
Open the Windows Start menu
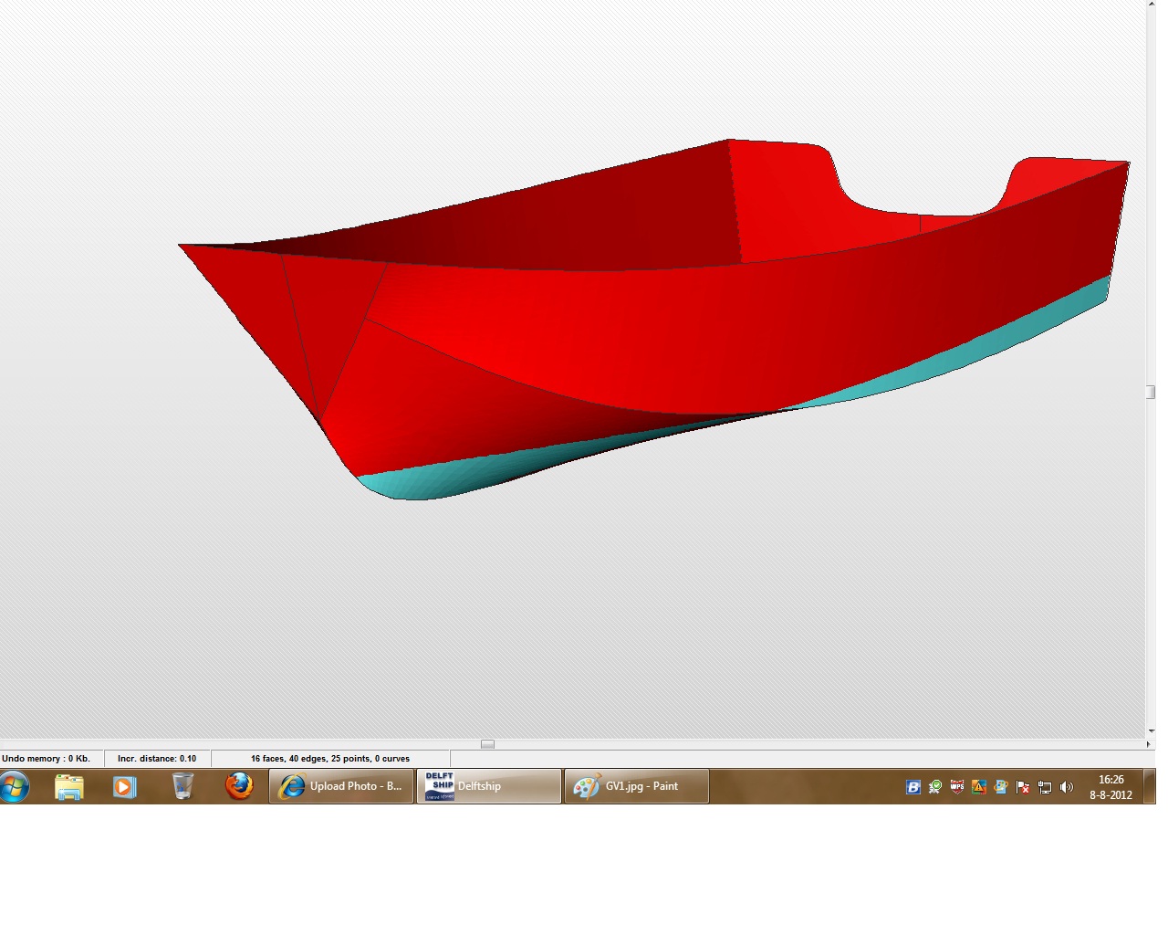16,786
